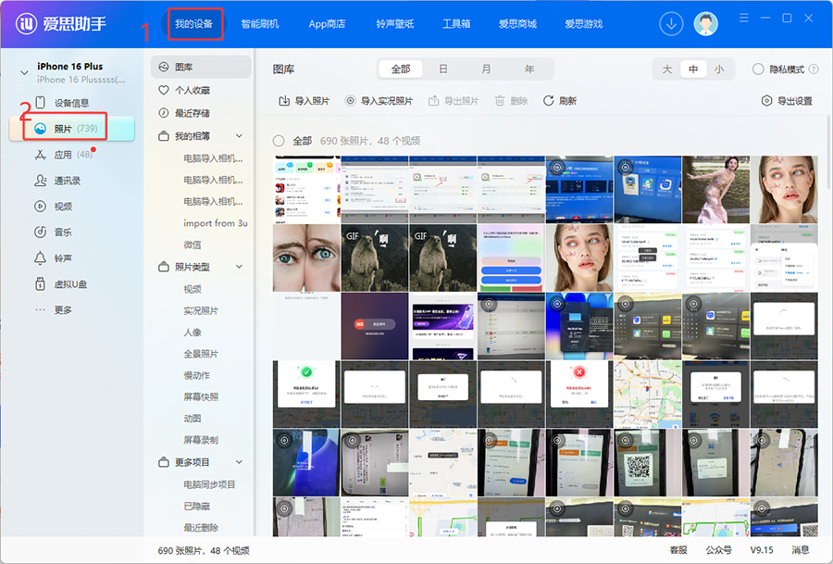Click the 更多 dots icon

click(41, 309)
